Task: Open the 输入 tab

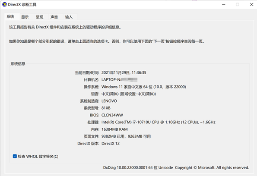Action: click(69, 17)
